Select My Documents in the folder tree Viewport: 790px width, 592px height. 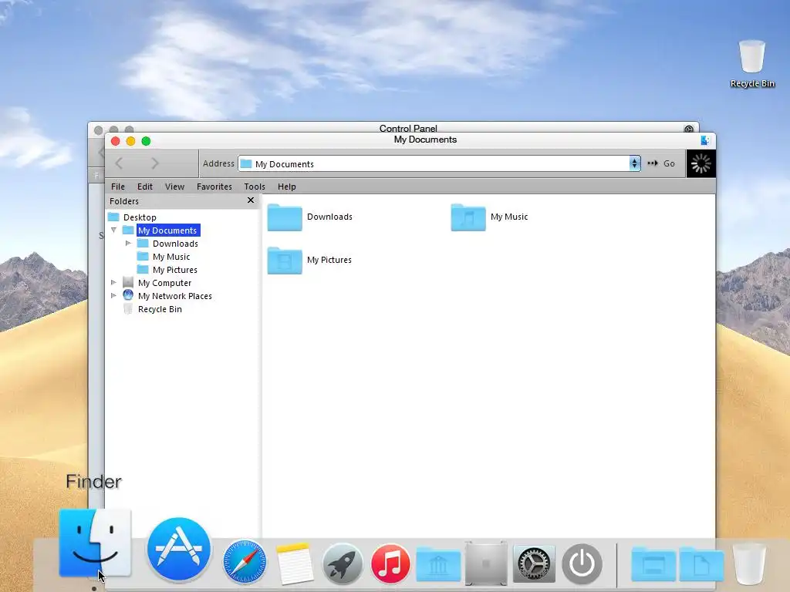pyautogui.click(x=167, y=230)
